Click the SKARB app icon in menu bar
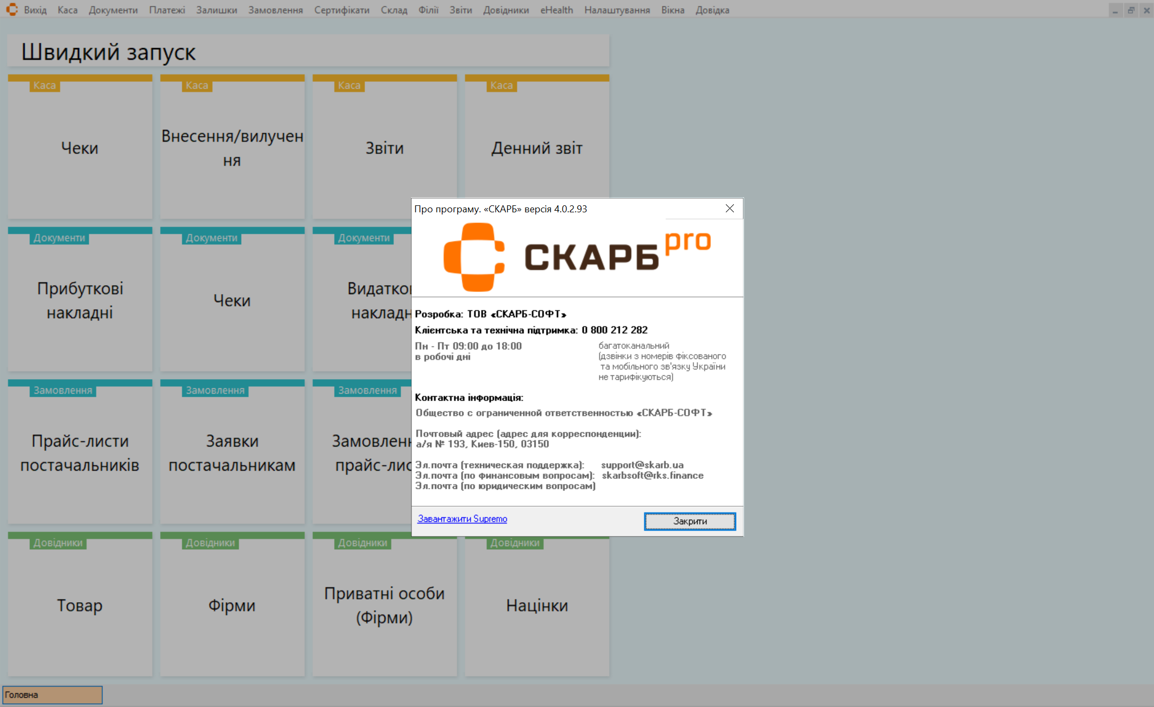Screen dimensions: 1154x707 [x=12, y=10]
